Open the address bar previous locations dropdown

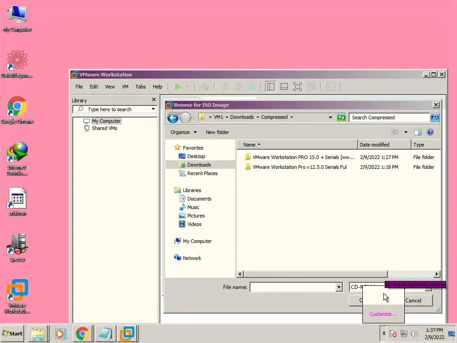(330, 117)
